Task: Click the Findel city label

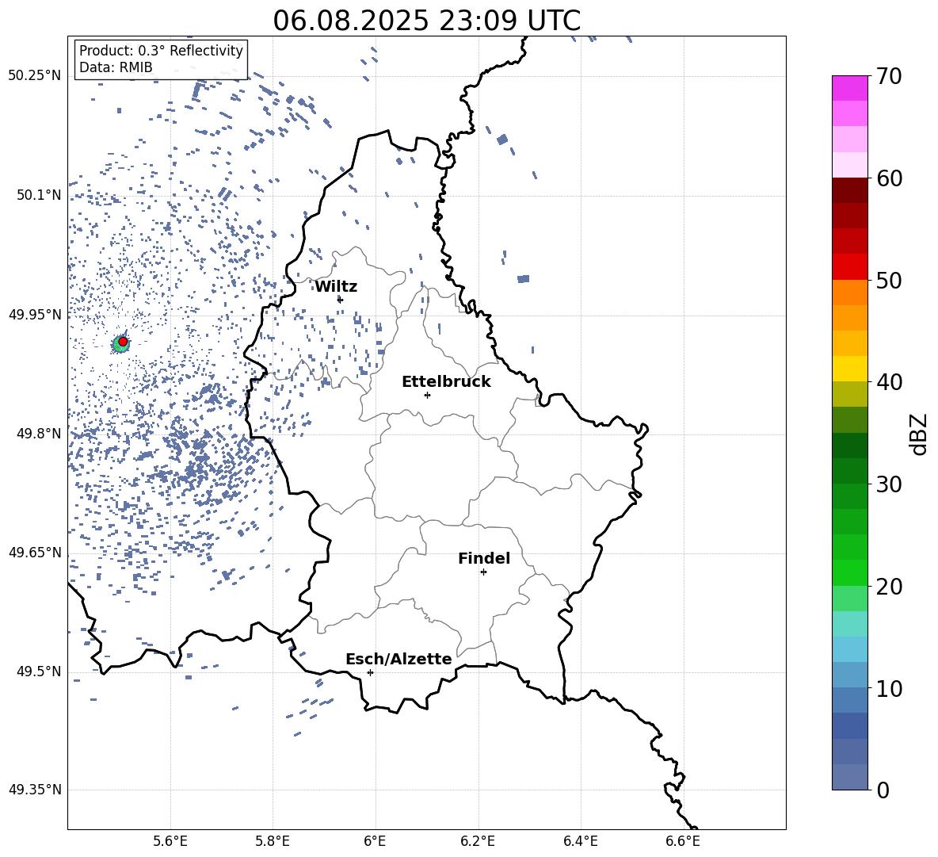Action: [x=484, y=558]
